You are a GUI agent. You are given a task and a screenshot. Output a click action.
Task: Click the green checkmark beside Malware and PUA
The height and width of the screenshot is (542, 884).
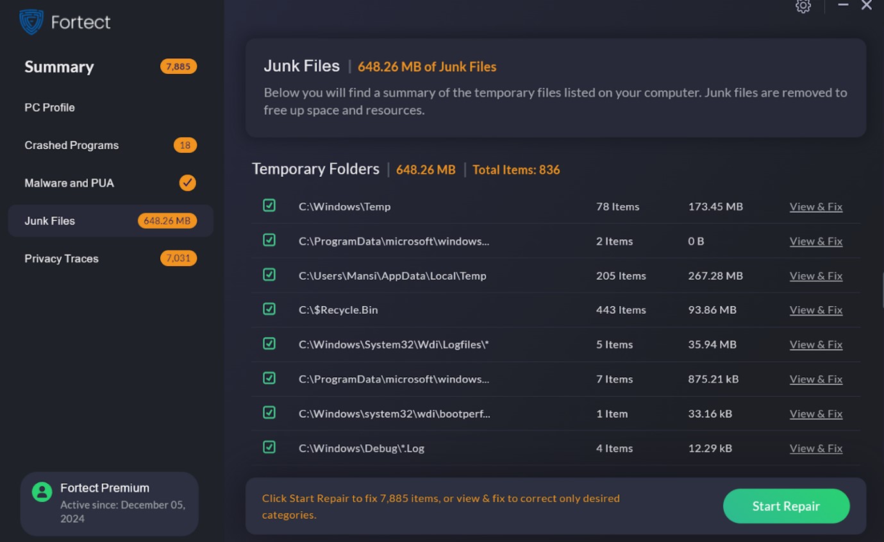tap(187, 183)
